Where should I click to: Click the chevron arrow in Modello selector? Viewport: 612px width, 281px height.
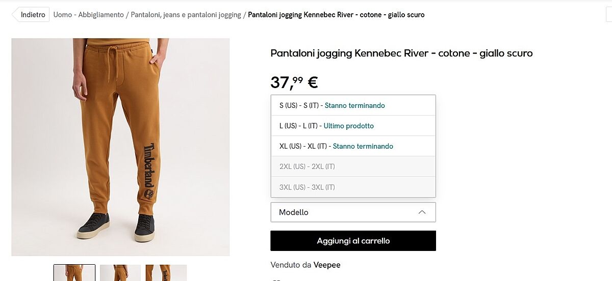(x=422, y=212)
